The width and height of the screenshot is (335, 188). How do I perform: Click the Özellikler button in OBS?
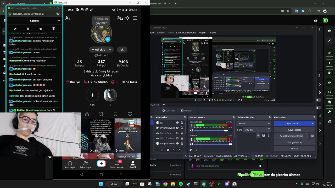[169, 110]
